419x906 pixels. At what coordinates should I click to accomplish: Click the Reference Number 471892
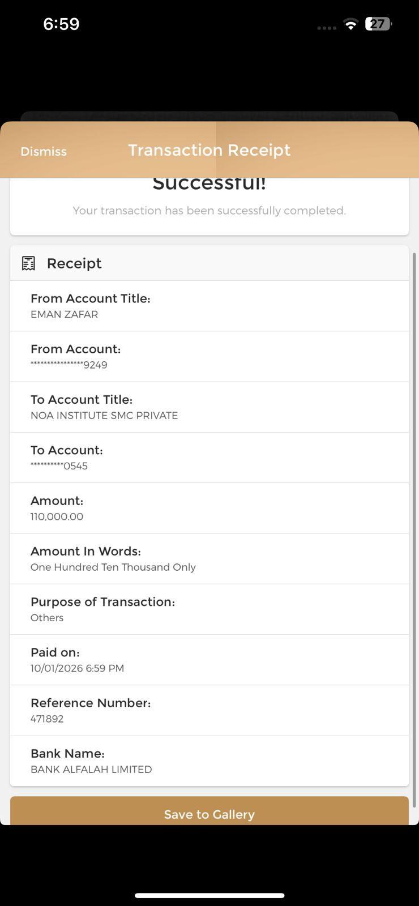pyautogui.click(x=47, y=719)
